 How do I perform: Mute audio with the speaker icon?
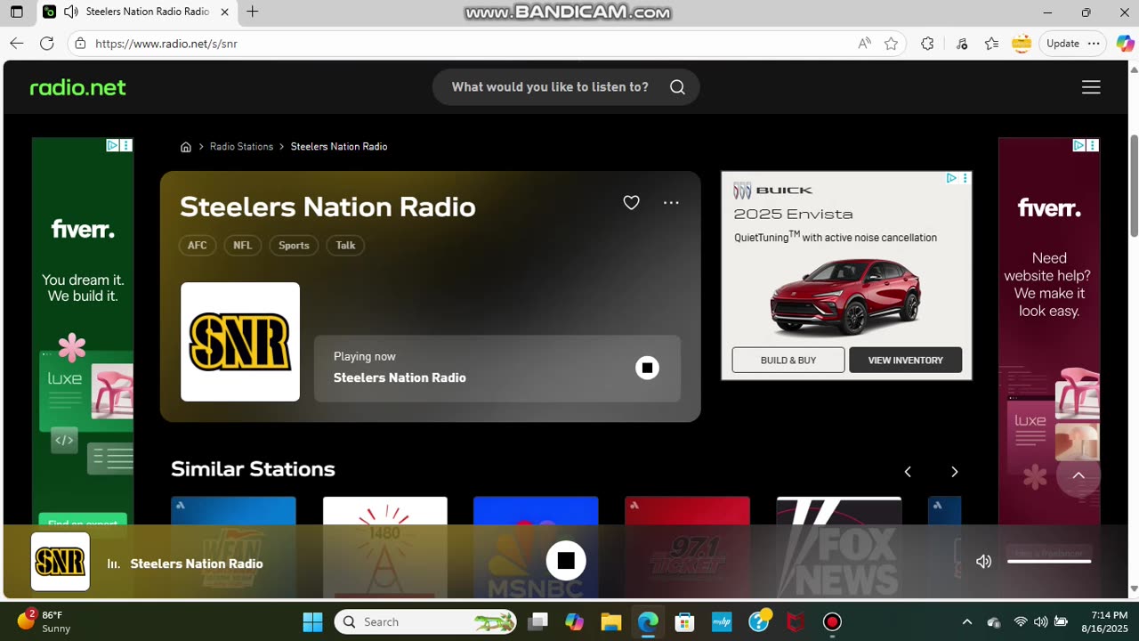983,561
